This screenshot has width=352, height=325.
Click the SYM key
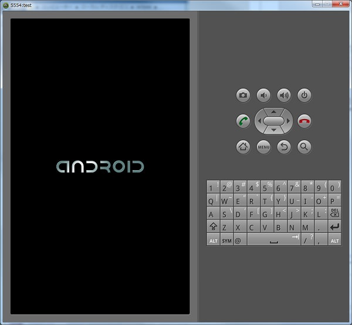point(226,239)
